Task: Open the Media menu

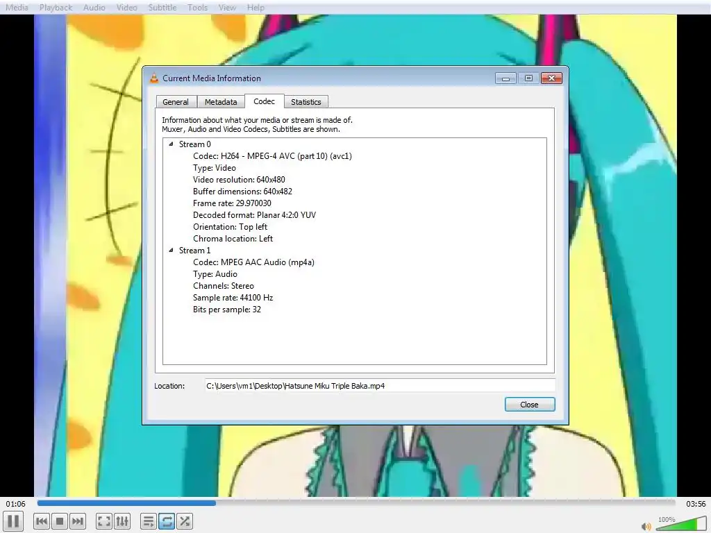Action: (x=17, y=8)
